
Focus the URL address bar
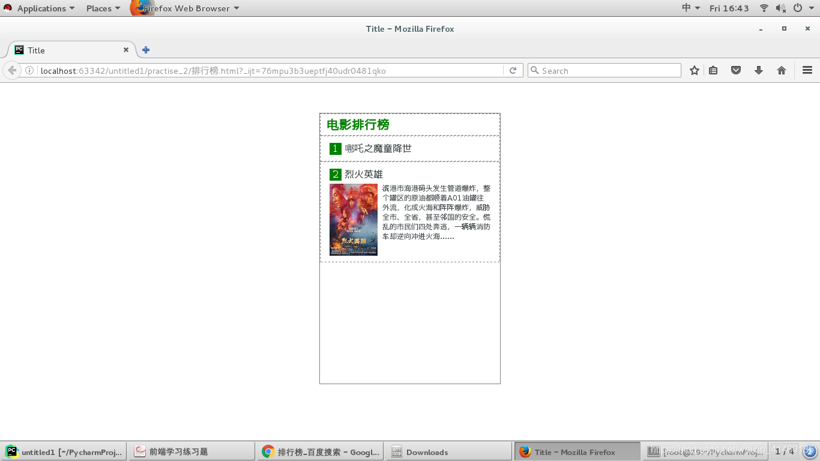pyautogui.click(x=270, y=70)
